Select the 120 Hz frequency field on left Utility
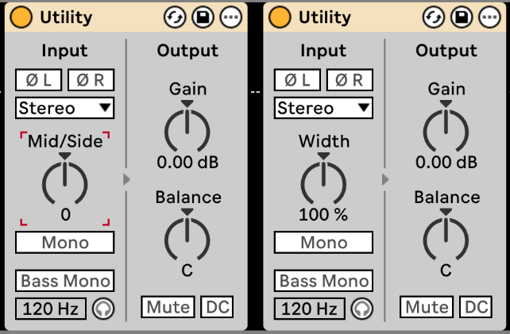The image size is (510, 334). coord(49,309)
